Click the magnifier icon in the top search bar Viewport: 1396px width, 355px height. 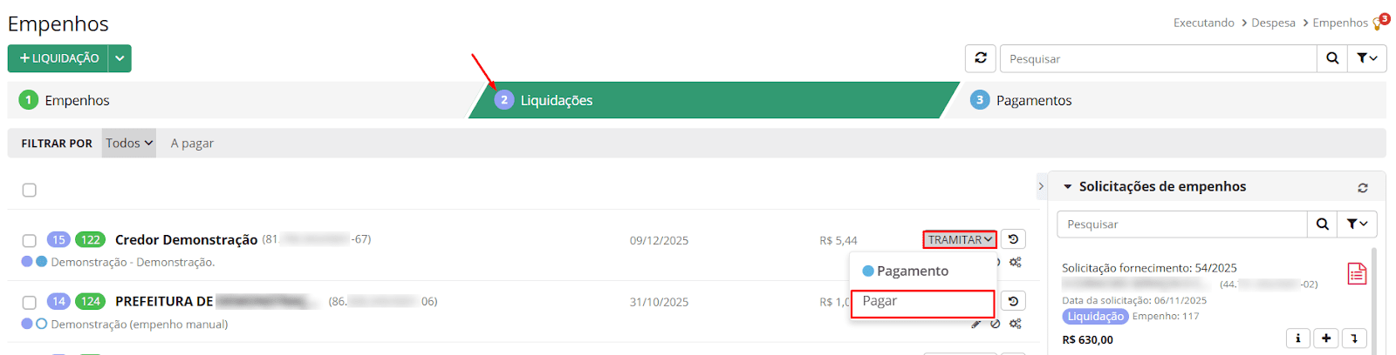1332,58
